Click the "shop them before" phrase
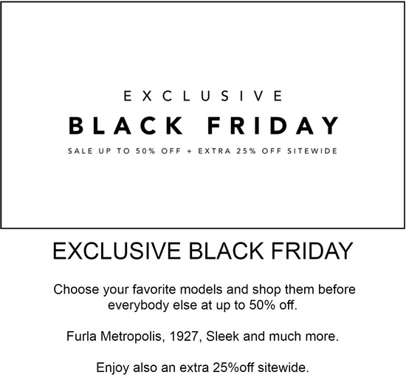This screenshot has height=383, width=406. [303, 289]
